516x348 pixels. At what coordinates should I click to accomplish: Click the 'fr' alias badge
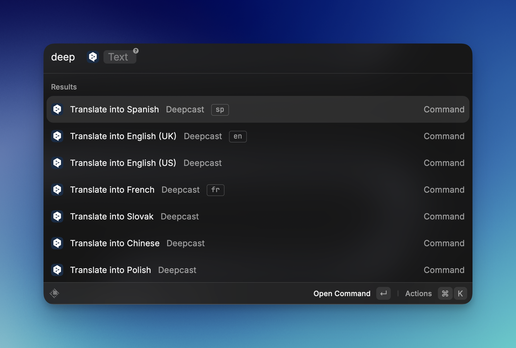(x=215, y=190)
